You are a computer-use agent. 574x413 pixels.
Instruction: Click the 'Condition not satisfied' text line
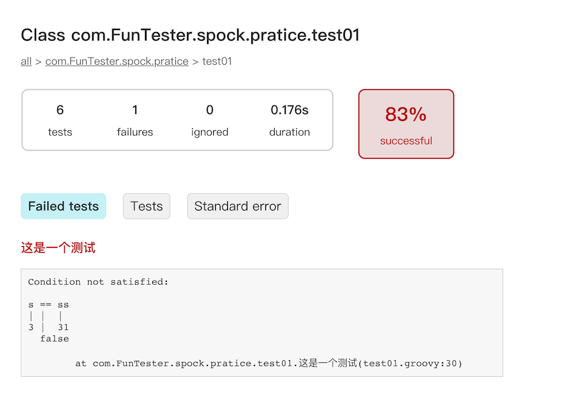tap(98, 282)
